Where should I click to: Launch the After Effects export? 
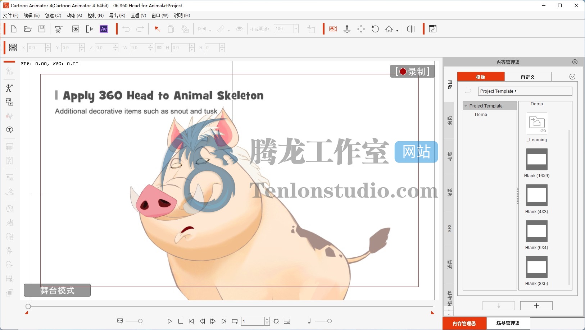coord(104,29)
